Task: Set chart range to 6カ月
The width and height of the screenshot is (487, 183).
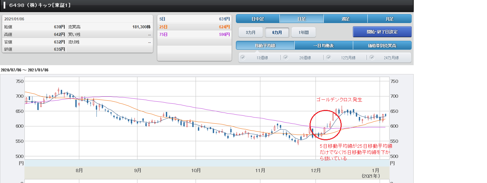Action: 277,32
